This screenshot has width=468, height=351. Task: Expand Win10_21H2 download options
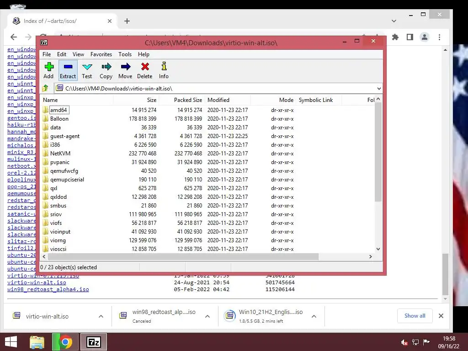click(314, 316)
